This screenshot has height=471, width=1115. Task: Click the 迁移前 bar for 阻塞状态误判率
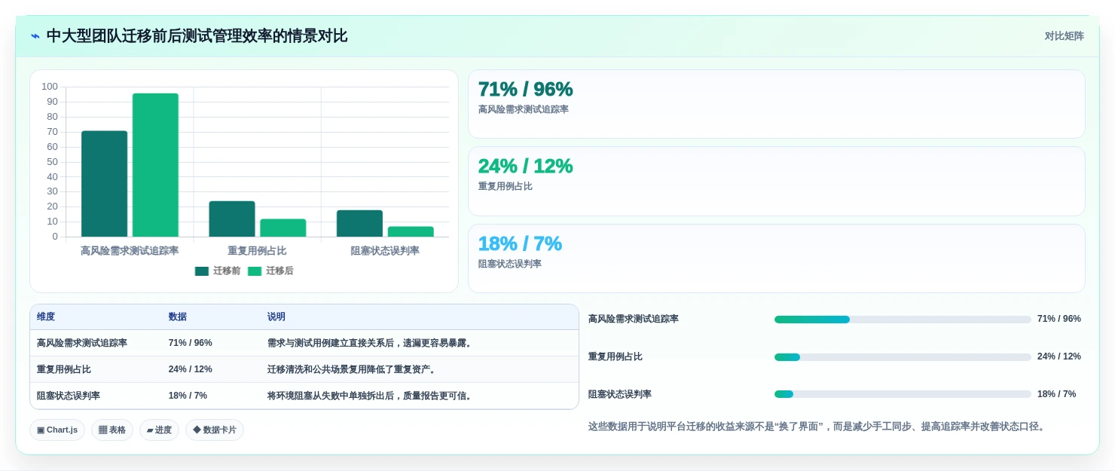(359, 224)
